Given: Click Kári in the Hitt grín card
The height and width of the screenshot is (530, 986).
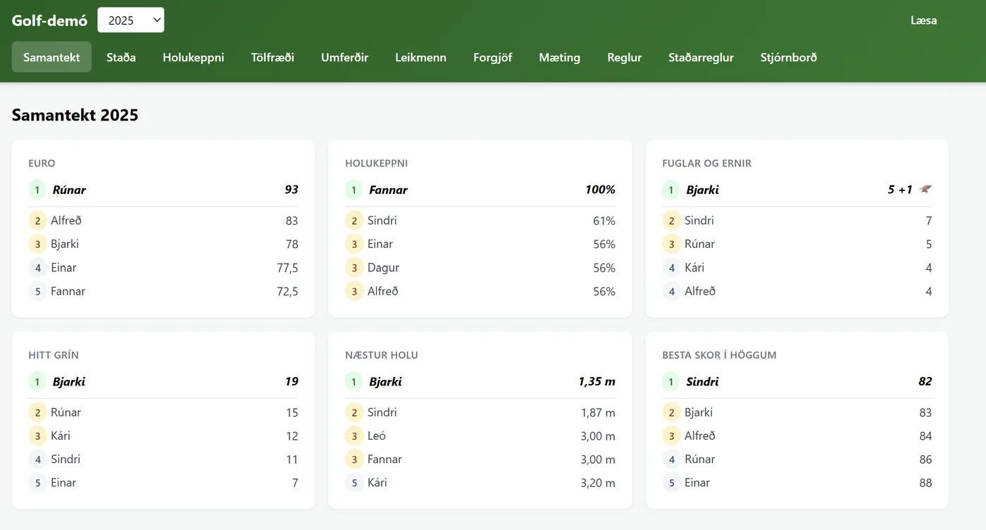Looking at the screenshot, I should (61, 436).
